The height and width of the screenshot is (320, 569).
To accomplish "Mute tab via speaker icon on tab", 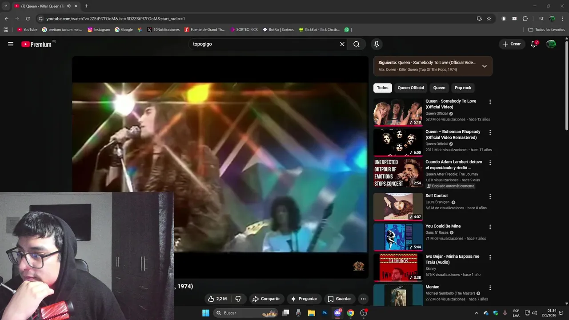I will (x=68, y=6).
